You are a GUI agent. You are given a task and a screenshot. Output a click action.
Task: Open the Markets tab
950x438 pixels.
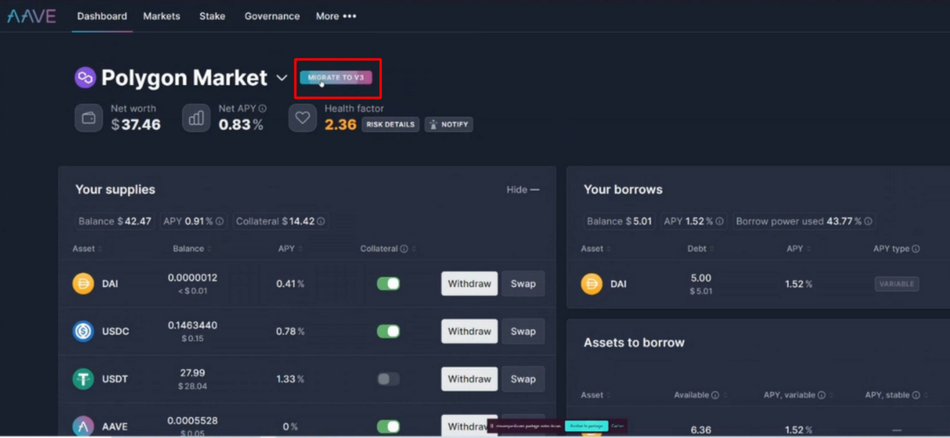161,16
